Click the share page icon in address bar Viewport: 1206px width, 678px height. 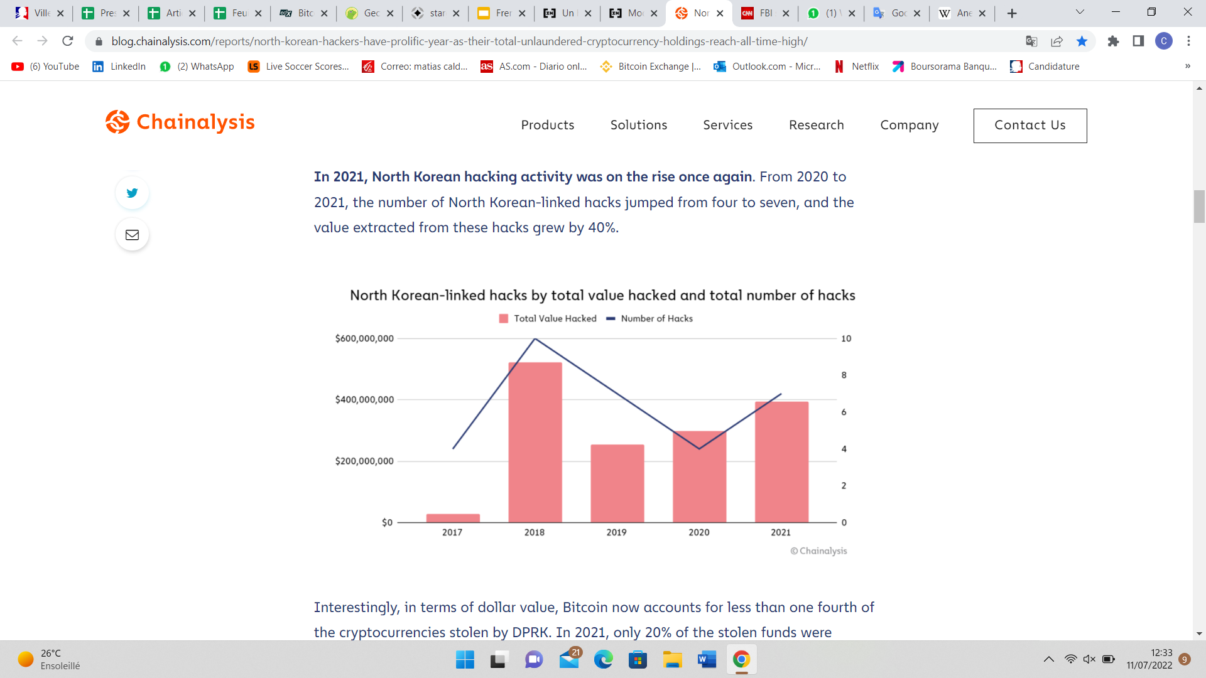tap(1057, 41)
